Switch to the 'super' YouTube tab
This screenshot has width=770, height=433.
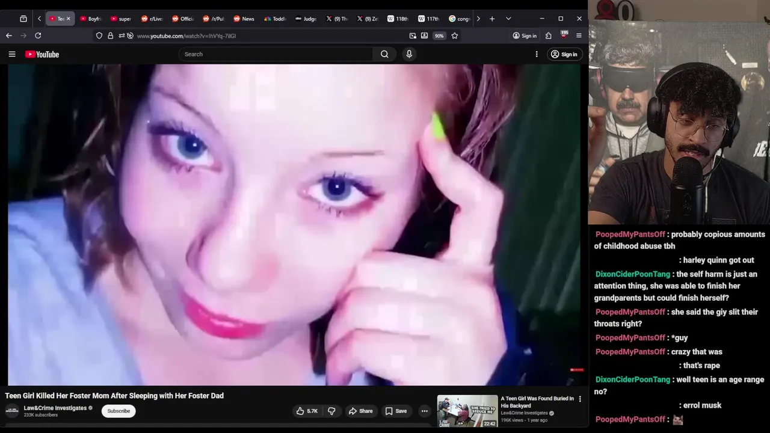point(120,19)
